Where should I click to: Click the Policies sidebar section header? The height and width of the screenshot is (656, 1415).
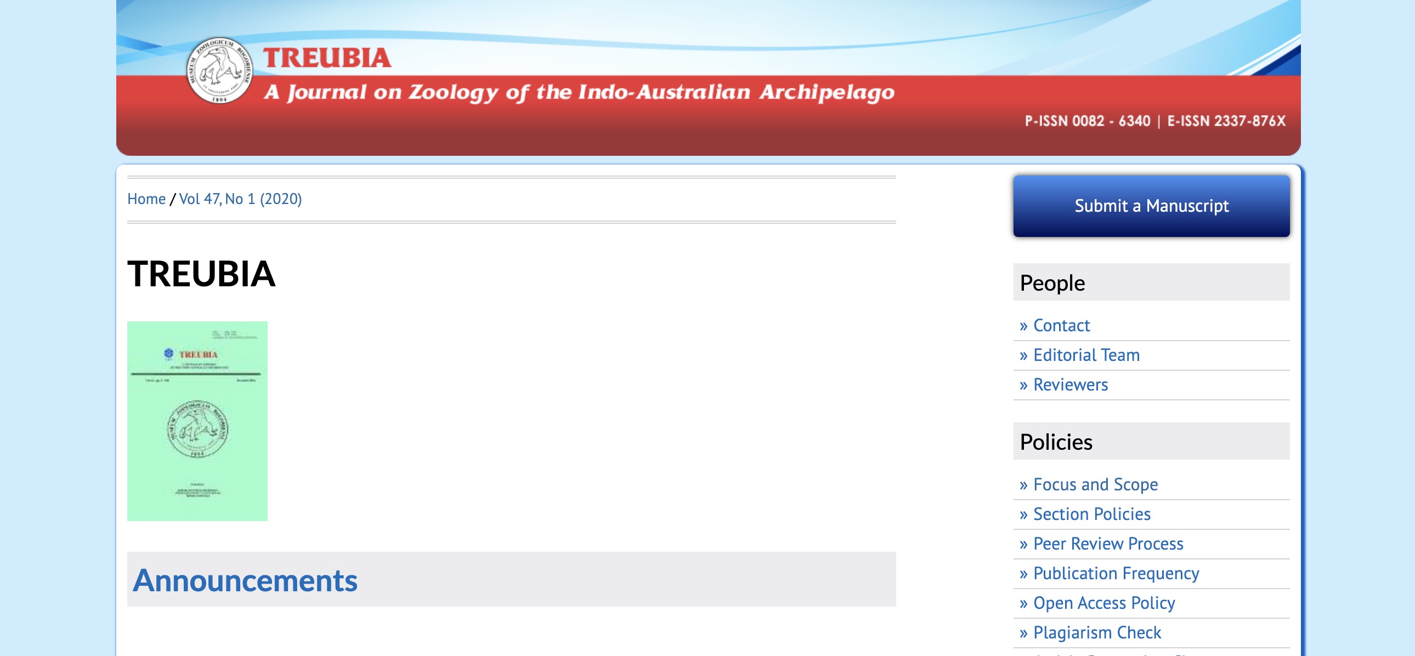(1055, 442)
